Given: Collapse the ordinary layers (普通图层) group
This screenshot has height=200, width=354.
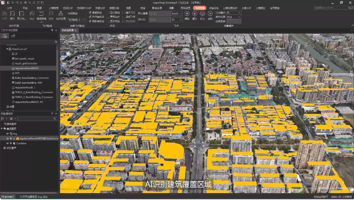Looking at the screenshot, I should (2, 129).
